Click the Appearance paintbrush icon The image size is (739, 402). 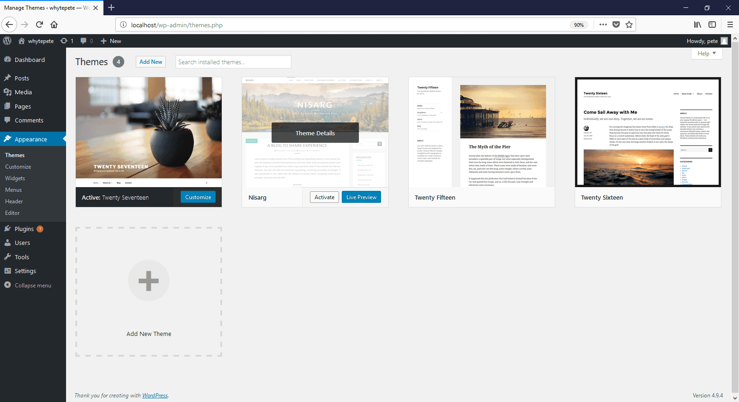click(7, 139)
